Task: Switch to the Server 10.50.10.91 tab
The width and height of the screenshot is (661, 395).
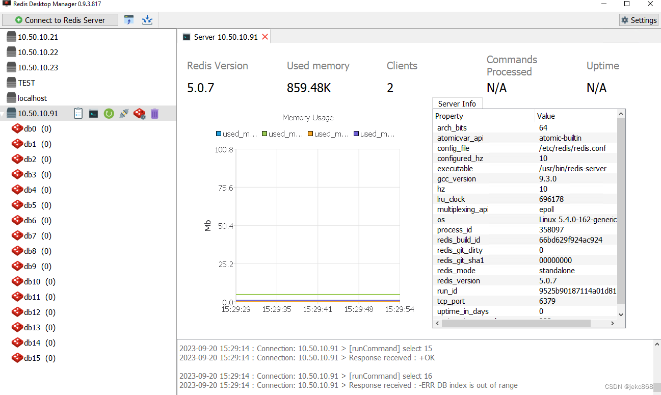Action: coord(225,37)
